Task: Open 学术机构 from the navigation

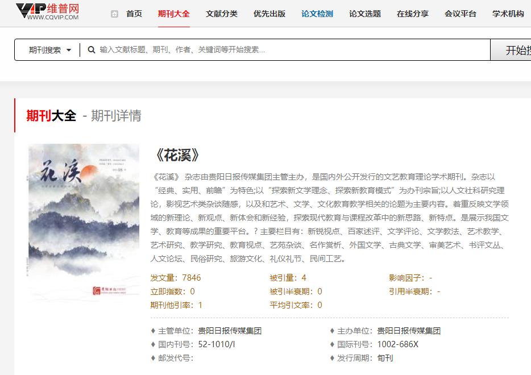Action: pyautogui.click(x=507, y=14)
